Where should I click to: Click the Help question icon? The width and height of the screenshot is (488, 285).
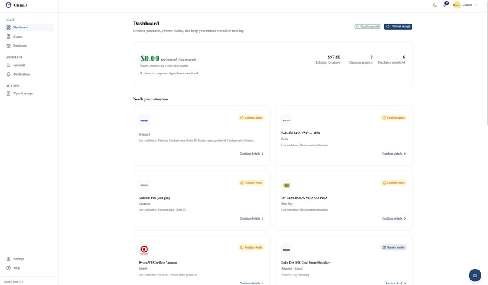pyautogui.click(x=8, y=268)
